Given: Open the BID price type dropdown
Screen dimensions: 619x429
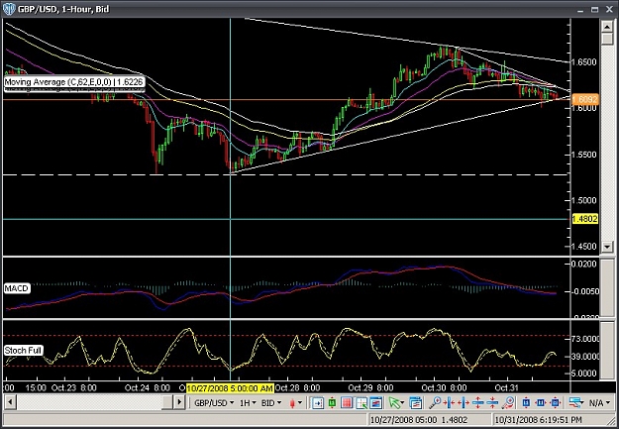Looking at the screenshot, I should pyautogui.click(x=272, y=403).
